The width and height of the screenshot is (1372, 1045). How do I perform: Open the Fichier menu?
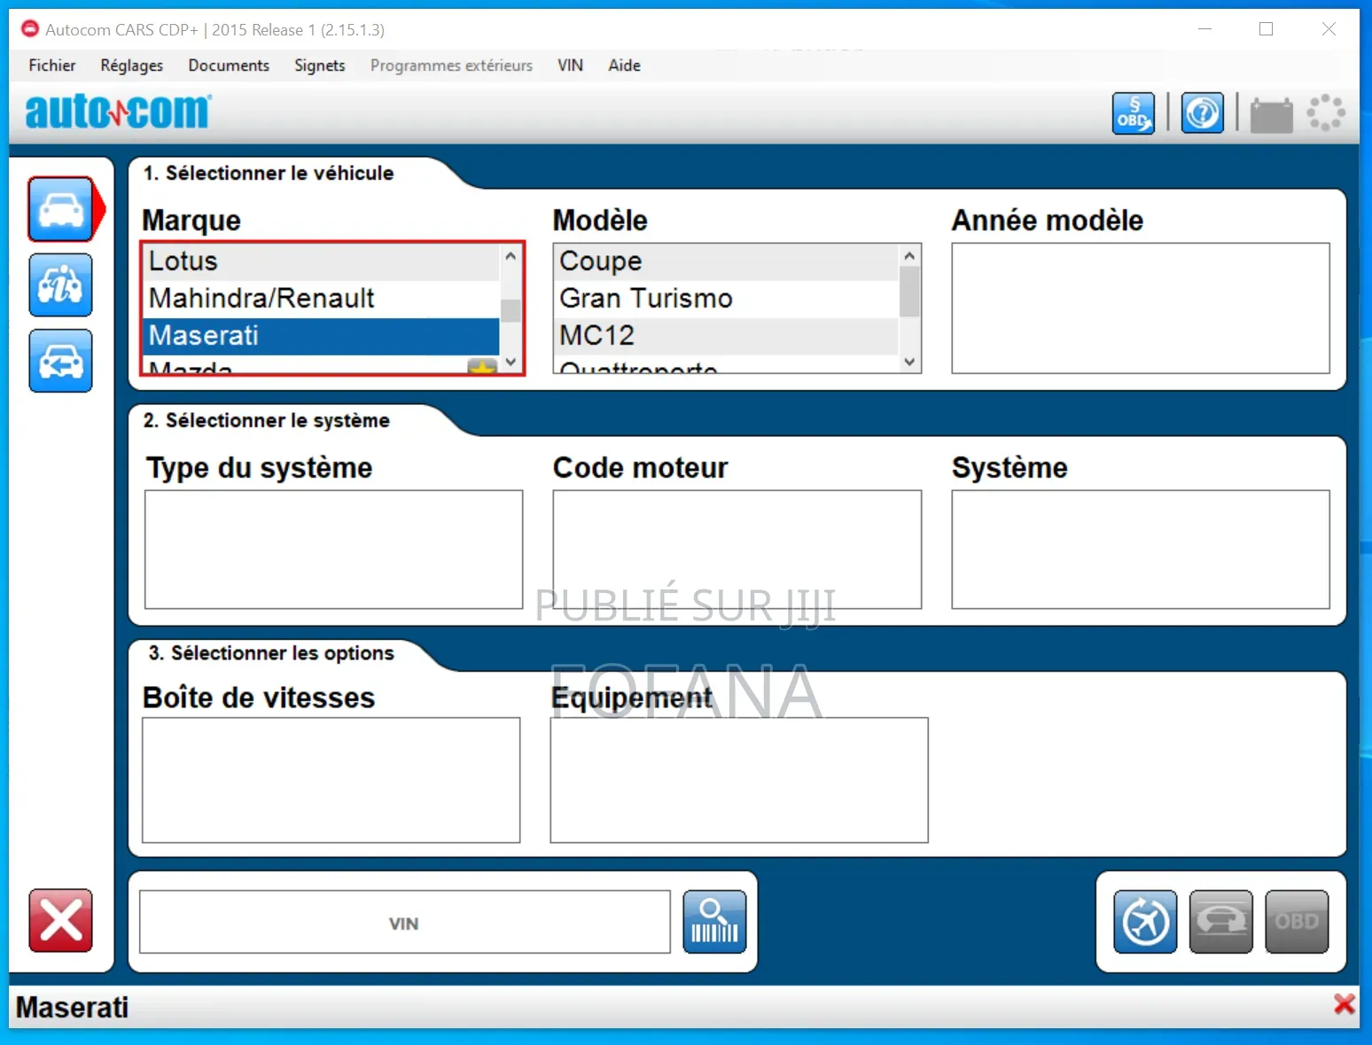click(x=52, y=66)
